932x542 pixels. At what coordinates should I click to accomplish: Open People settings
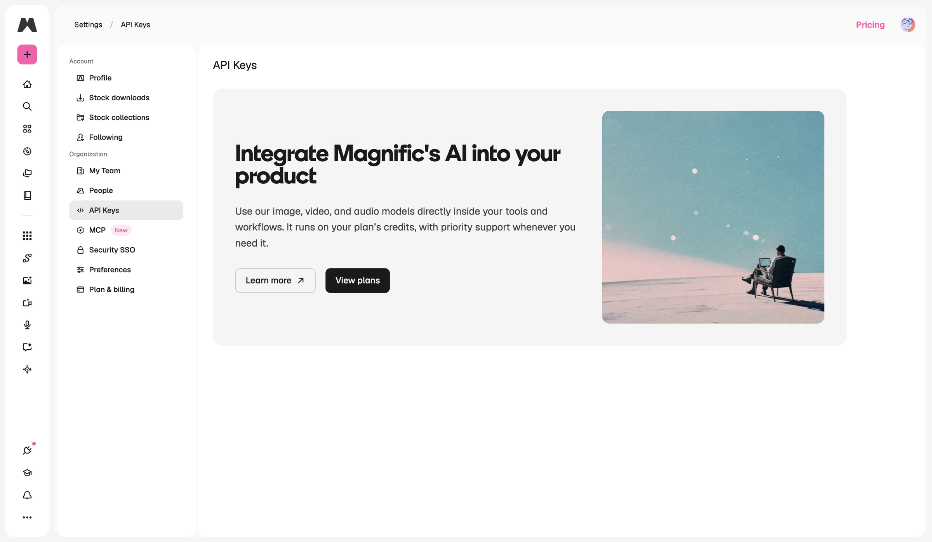coord(126,190)
